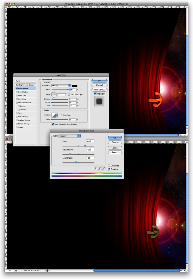Screen dimensions: 193x279
Task: Click the Spread percent field
Action: click(73, 102)
